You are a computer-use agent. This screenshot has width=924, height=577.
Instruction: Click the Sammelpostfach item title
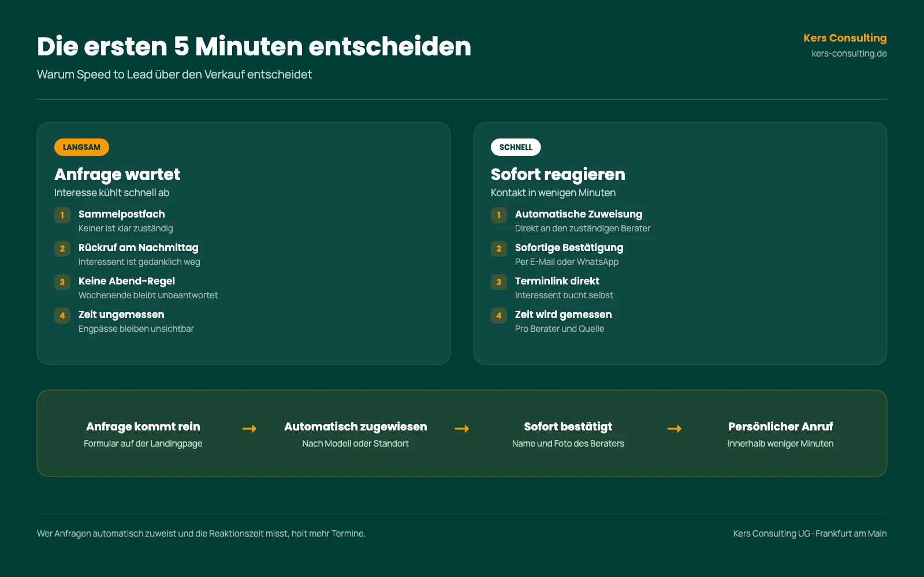(122, 214)
